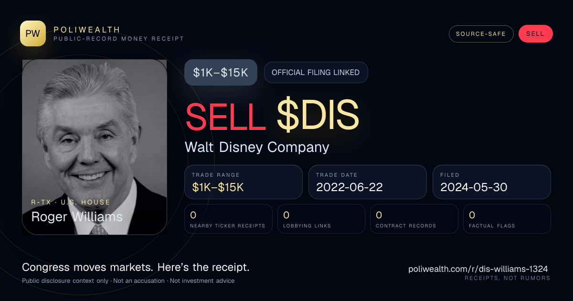
Task: Click the PW gold logo icon
Action: pos(33,33)
